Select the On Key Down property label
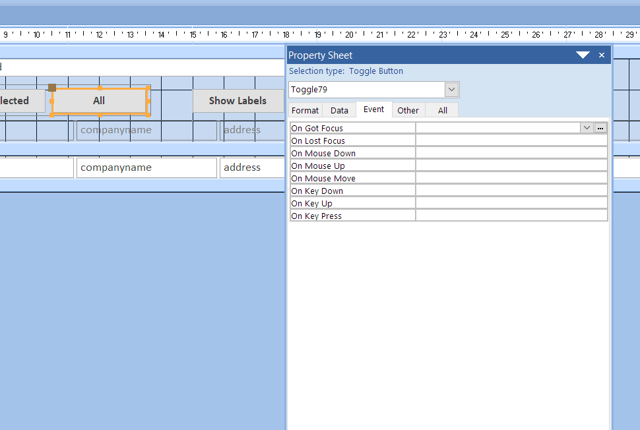Image resolution: width=640 pixels, height=430 pixels. (352, 191)
